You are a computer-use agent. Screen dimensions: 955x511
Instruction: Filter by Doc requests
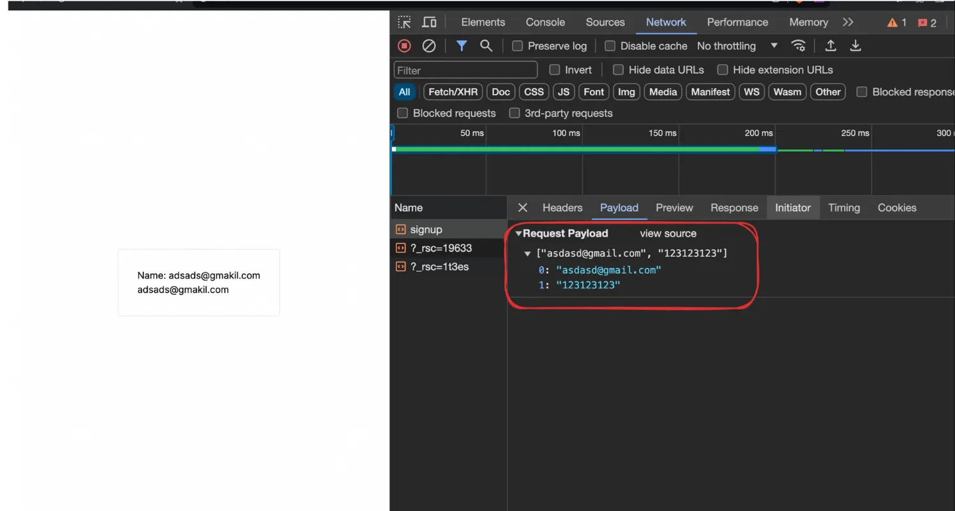(501, 92)
